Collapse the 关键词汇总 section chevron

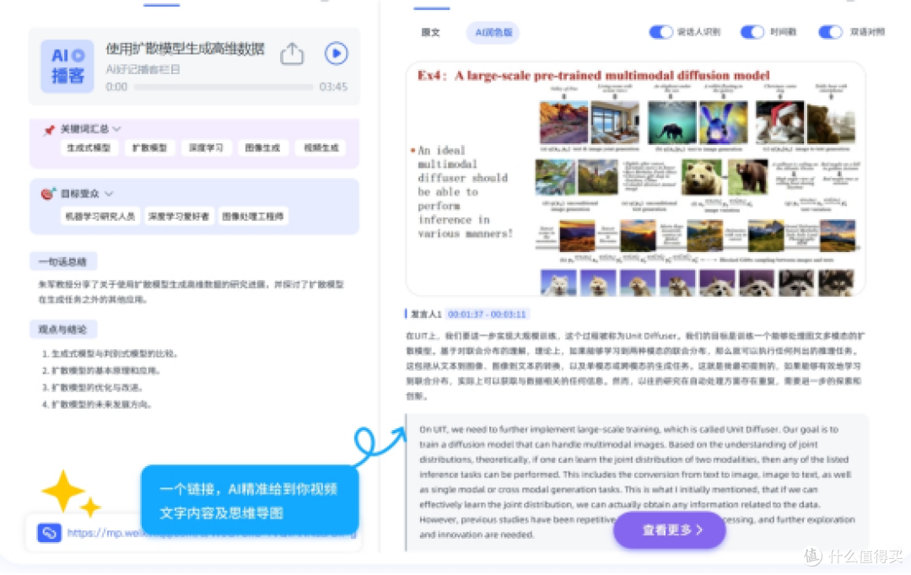point(116,128)
